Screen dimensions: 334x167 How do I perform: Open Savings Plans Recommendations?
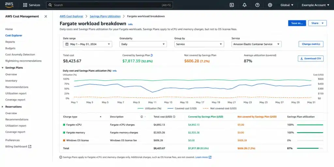coord(17,87)
